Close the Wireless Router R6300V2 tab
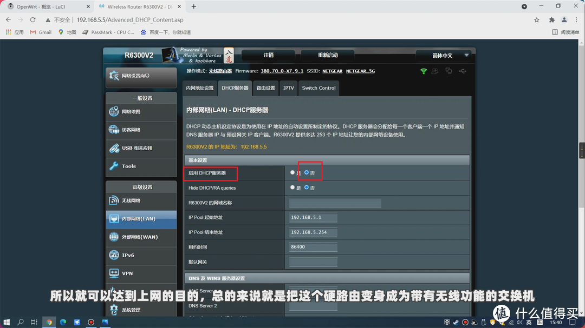585x328 pixels. point(179,6)
